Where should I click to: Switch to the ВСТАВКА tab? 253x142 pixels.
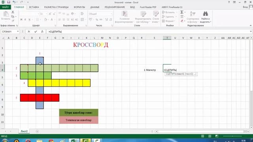tap(34, 7)
